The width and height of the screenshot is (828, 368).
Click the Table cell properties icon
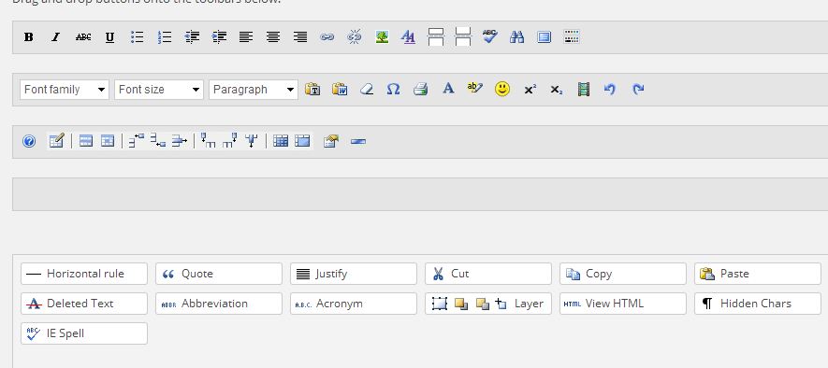pyautogui.click(x=108, y=141)
